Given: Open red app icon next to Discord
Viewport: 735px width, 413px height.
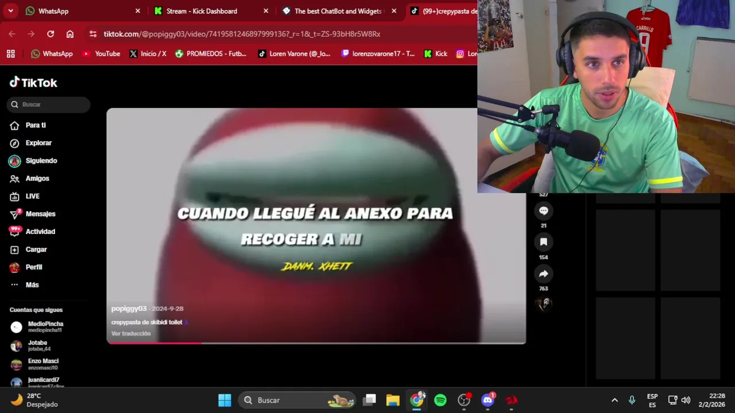Looking at the screenshot, I should pos(511,400).
